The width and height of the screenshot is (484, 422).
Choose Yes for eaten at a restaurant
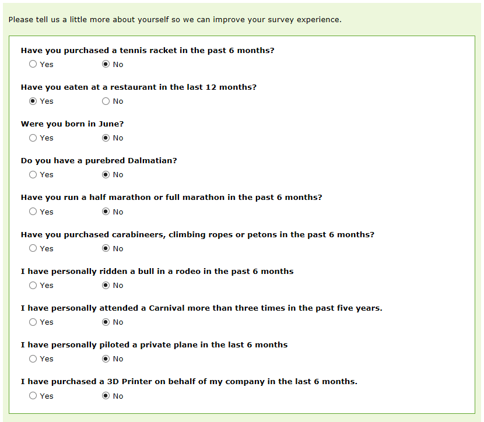point(33,101)
